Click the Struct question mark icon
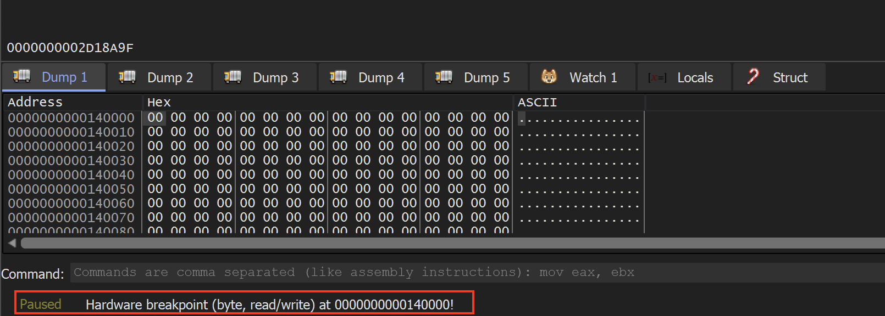 (x=753, y=76)
